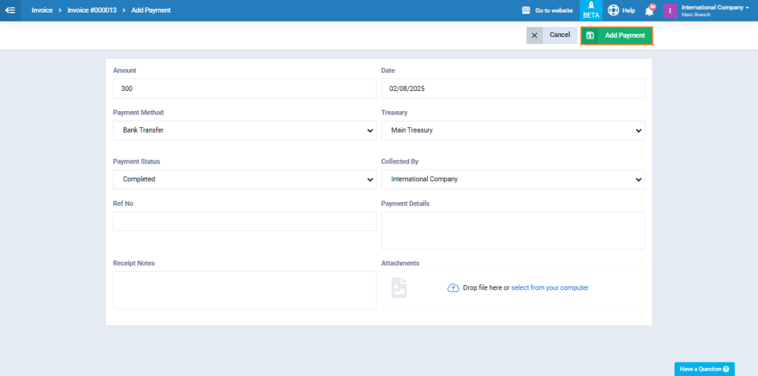
Task: Click the Payment Details text area
Action: tap(513, 230)
